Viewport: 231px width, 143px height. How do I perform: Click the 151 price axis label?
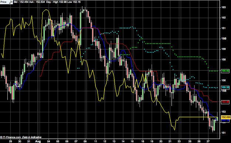(223, 133)
